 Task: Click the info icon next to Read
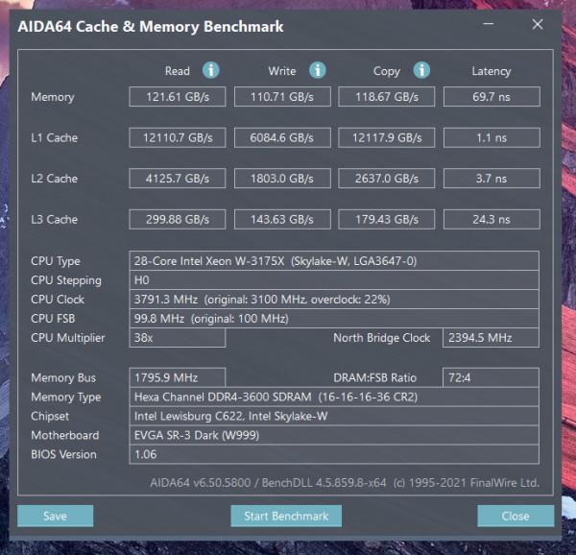pos(211,70)
